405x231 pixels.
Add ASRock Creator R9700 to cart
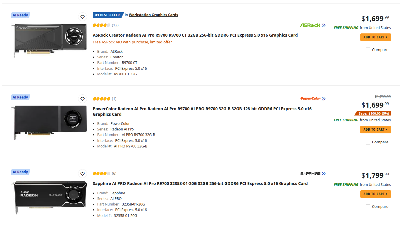375,37
